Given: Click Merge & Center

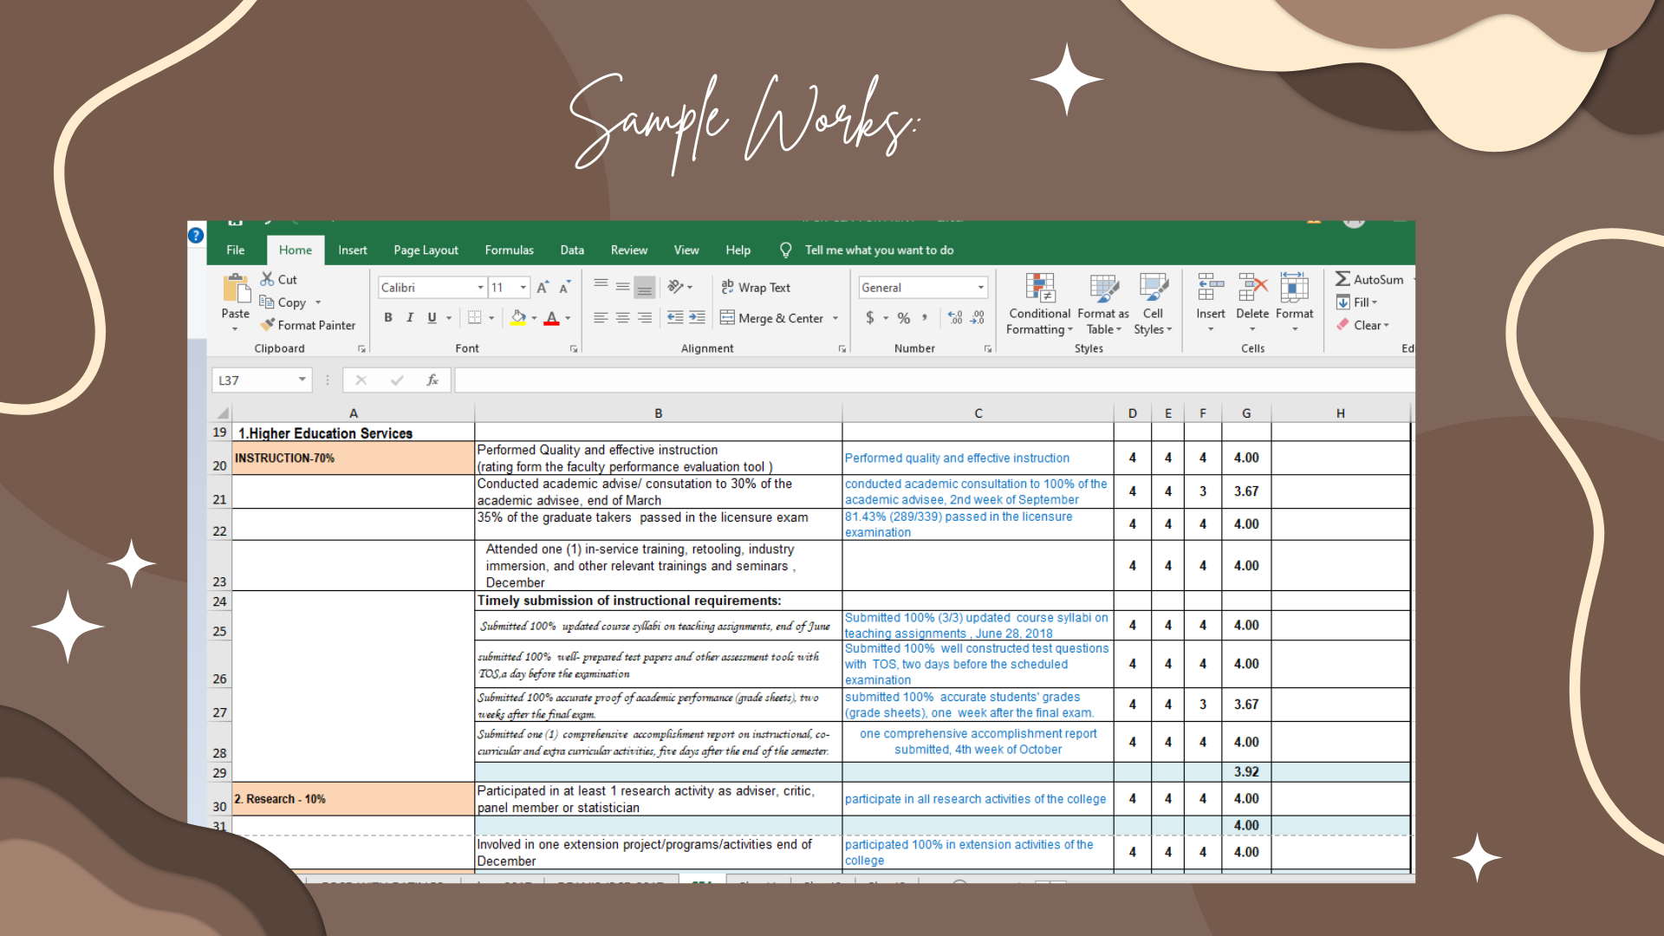Looking at the screenshot, I should tap(771, 318).
